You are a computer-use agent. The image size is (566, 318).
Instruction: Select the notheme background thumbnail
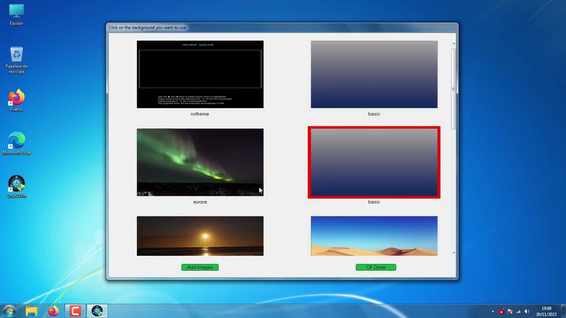[x=200, y=74]
